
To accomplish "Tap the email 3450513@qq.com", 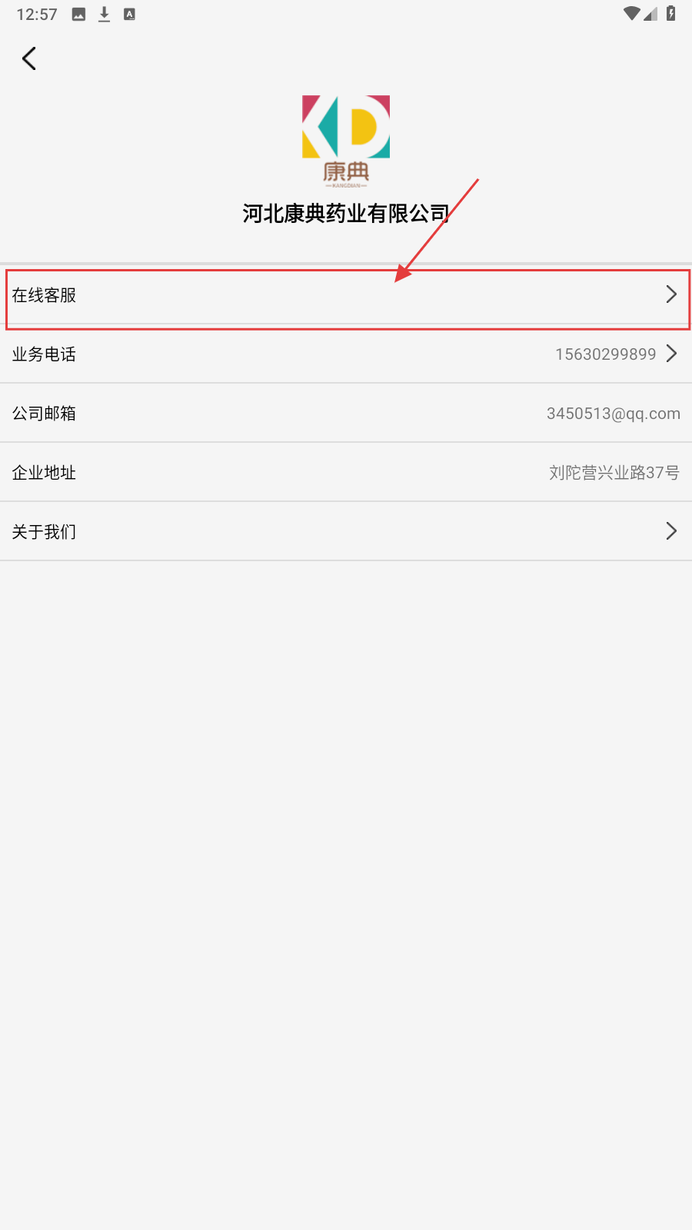I will pyautogui.click(x=614, y=414).
